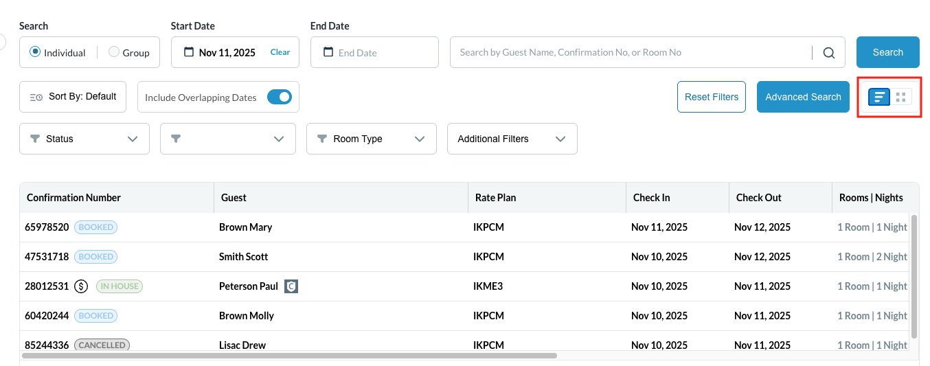
Task: Click the End Date calendar icon
Action: click(x=328, y=52)
